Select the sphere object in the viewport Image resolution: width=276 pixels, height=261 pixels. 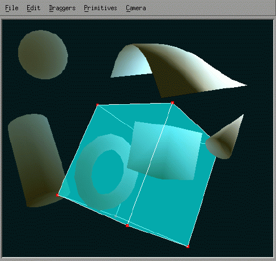click(x=43, y=54)
